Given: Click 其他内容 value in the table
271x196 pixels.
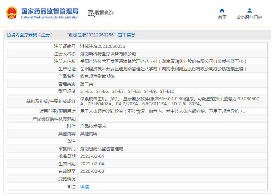Looking at the screenshot, I should [89, 134].
